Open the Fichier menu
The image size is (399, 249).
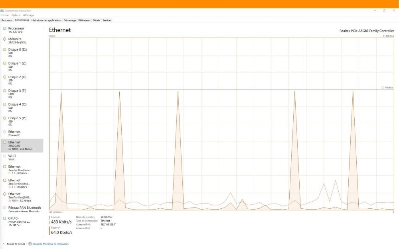pyautogui.click(x=5, y=15)
